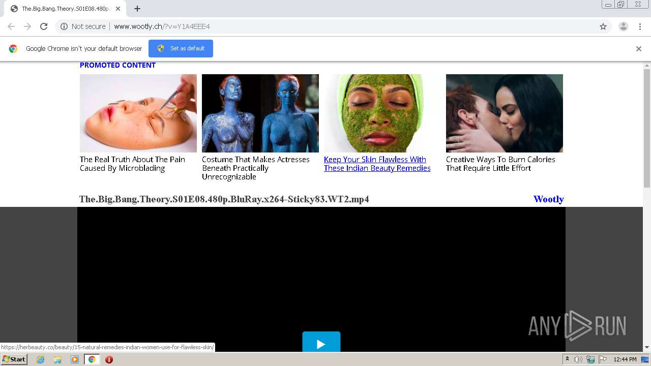
Task: Open the Windows Start menu
Action: click(x=14, y=359)
